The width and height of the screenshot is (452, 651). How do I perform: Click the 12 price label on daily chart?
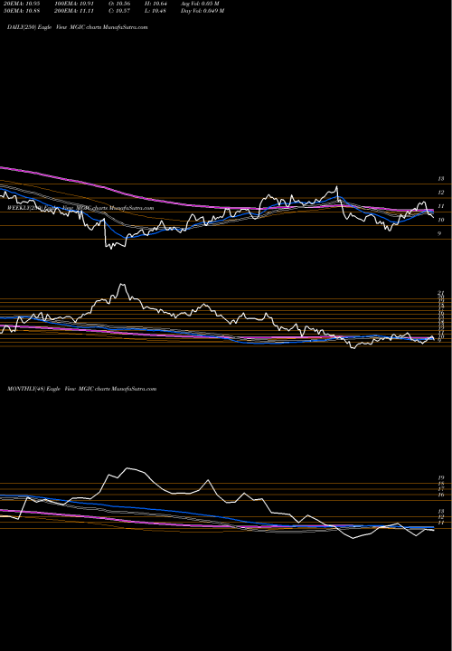click(x=441, y=193)
